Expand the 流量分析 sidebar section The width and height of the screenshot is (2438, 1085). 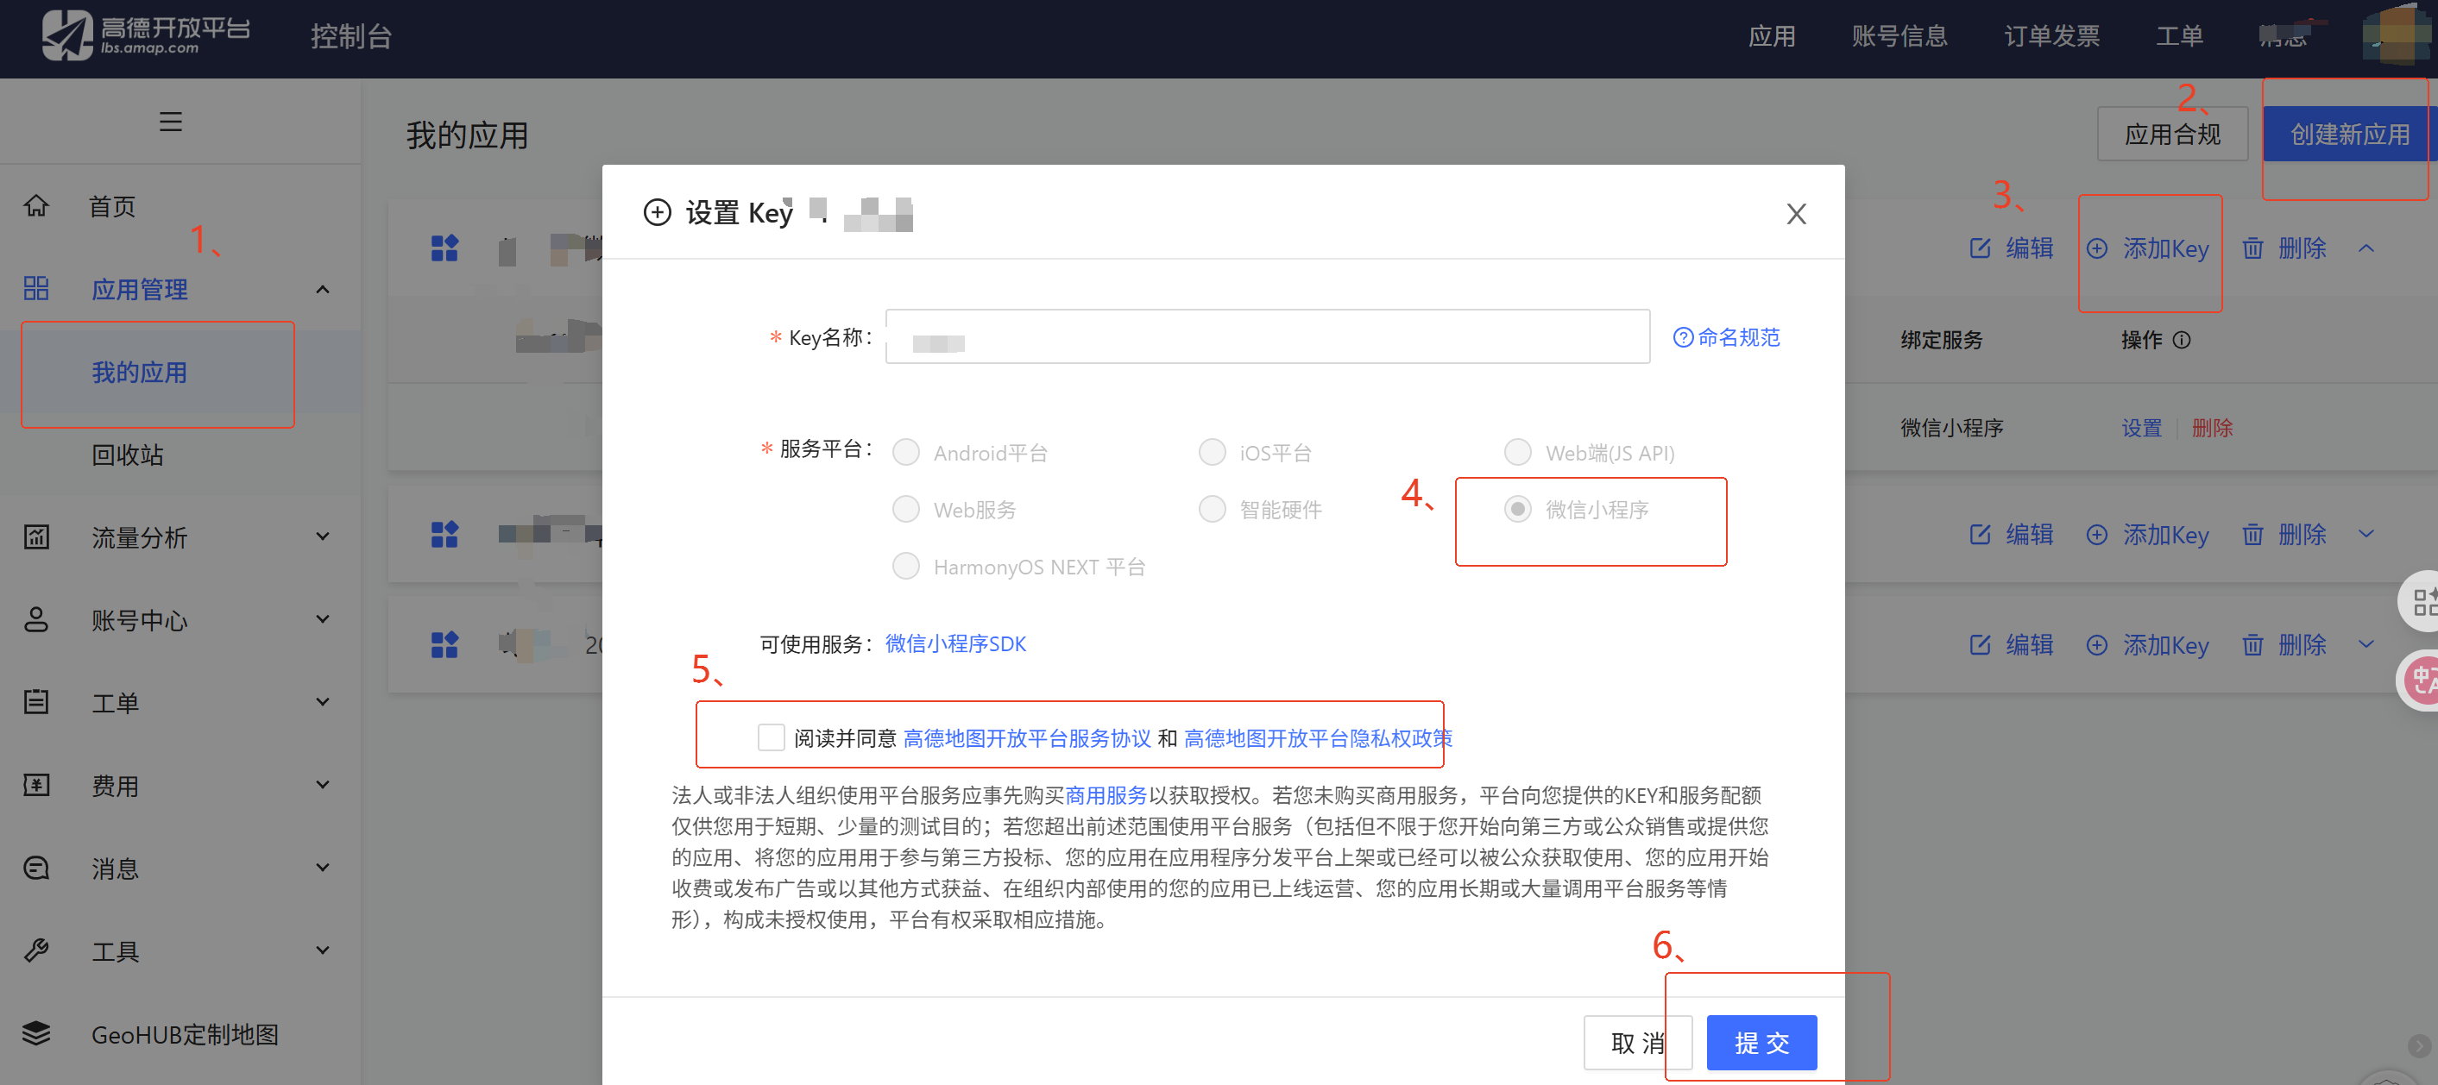point(323,536)
